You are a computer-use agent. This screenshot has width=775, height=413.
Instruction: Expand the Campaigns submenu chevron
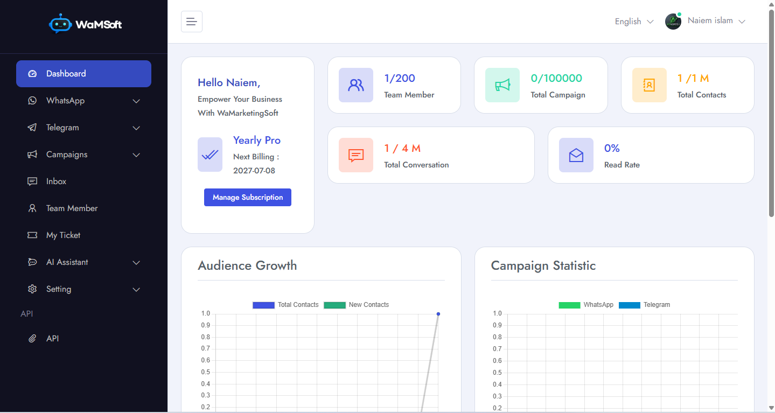136,155
